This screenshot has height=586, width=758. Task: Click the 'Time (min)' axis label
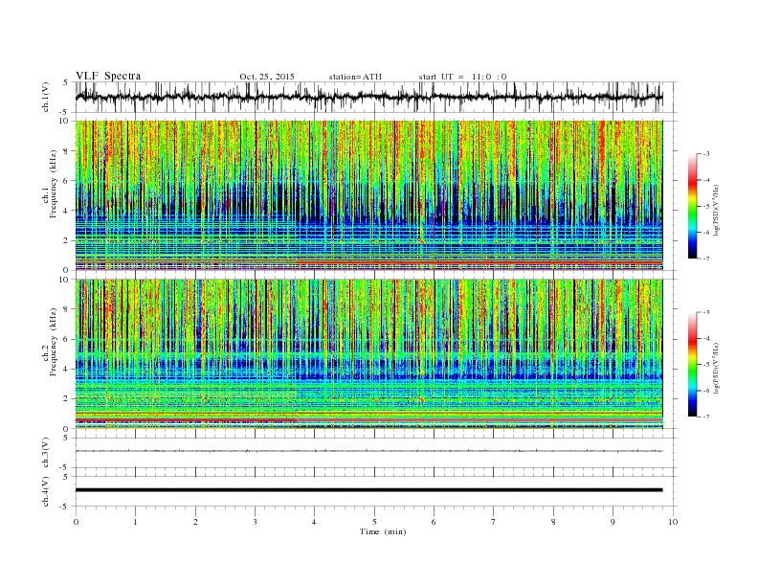click(x=383, y=531)
